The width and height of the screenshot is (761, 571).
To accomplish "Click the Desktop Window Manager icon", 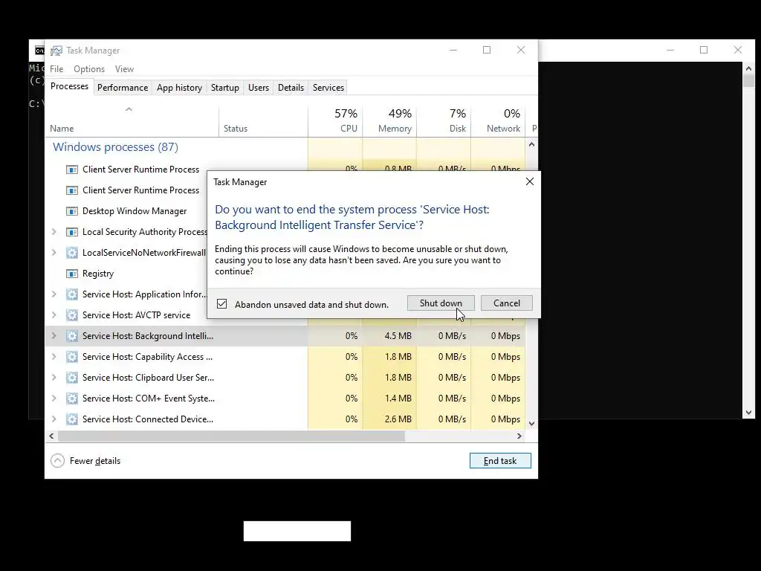I will [72, 211].
